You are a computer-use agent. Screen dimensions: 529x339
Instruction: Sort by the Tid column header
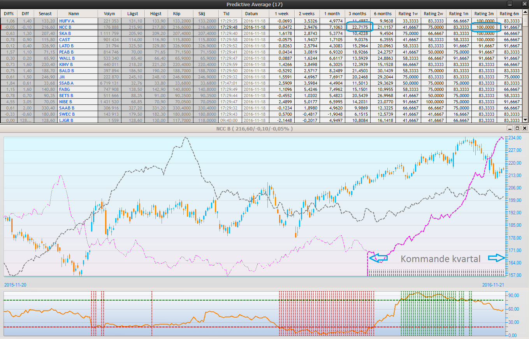click(x=226, y=14)
